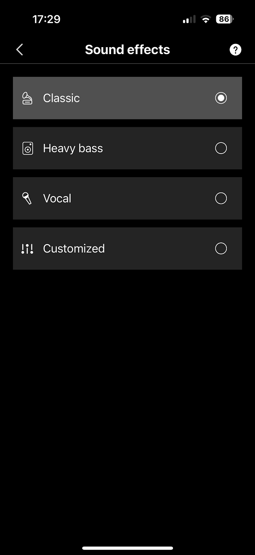The image size is (255, 555).
Task: Select the Customized radio button
Action: click(x=221, y=248)
